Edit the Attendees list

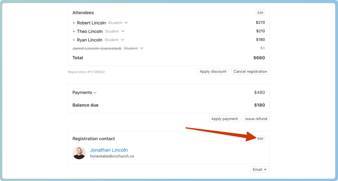coord(260,13)
